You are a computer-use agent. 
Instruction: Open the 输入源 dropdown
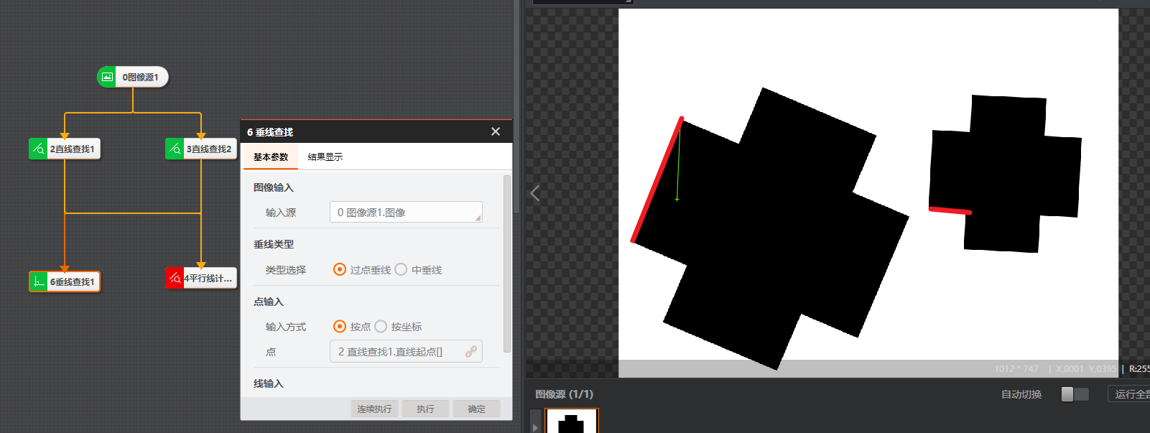(x=406, y=213)
